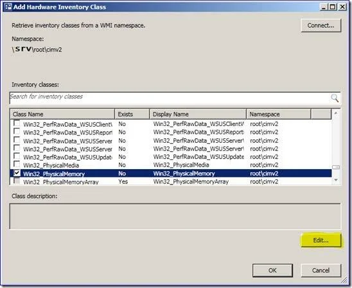Toggle the Win32_PhysicalMemoryArray checkbox
Image resolution: width=352 pixels, height=288 pixels.
(17, 181)
